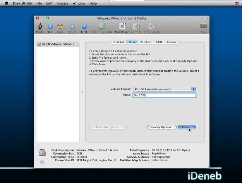Click the window resize grip corner
Image resolution: width=242 pixels, height=183 pixels.
[x=208, y=167]
